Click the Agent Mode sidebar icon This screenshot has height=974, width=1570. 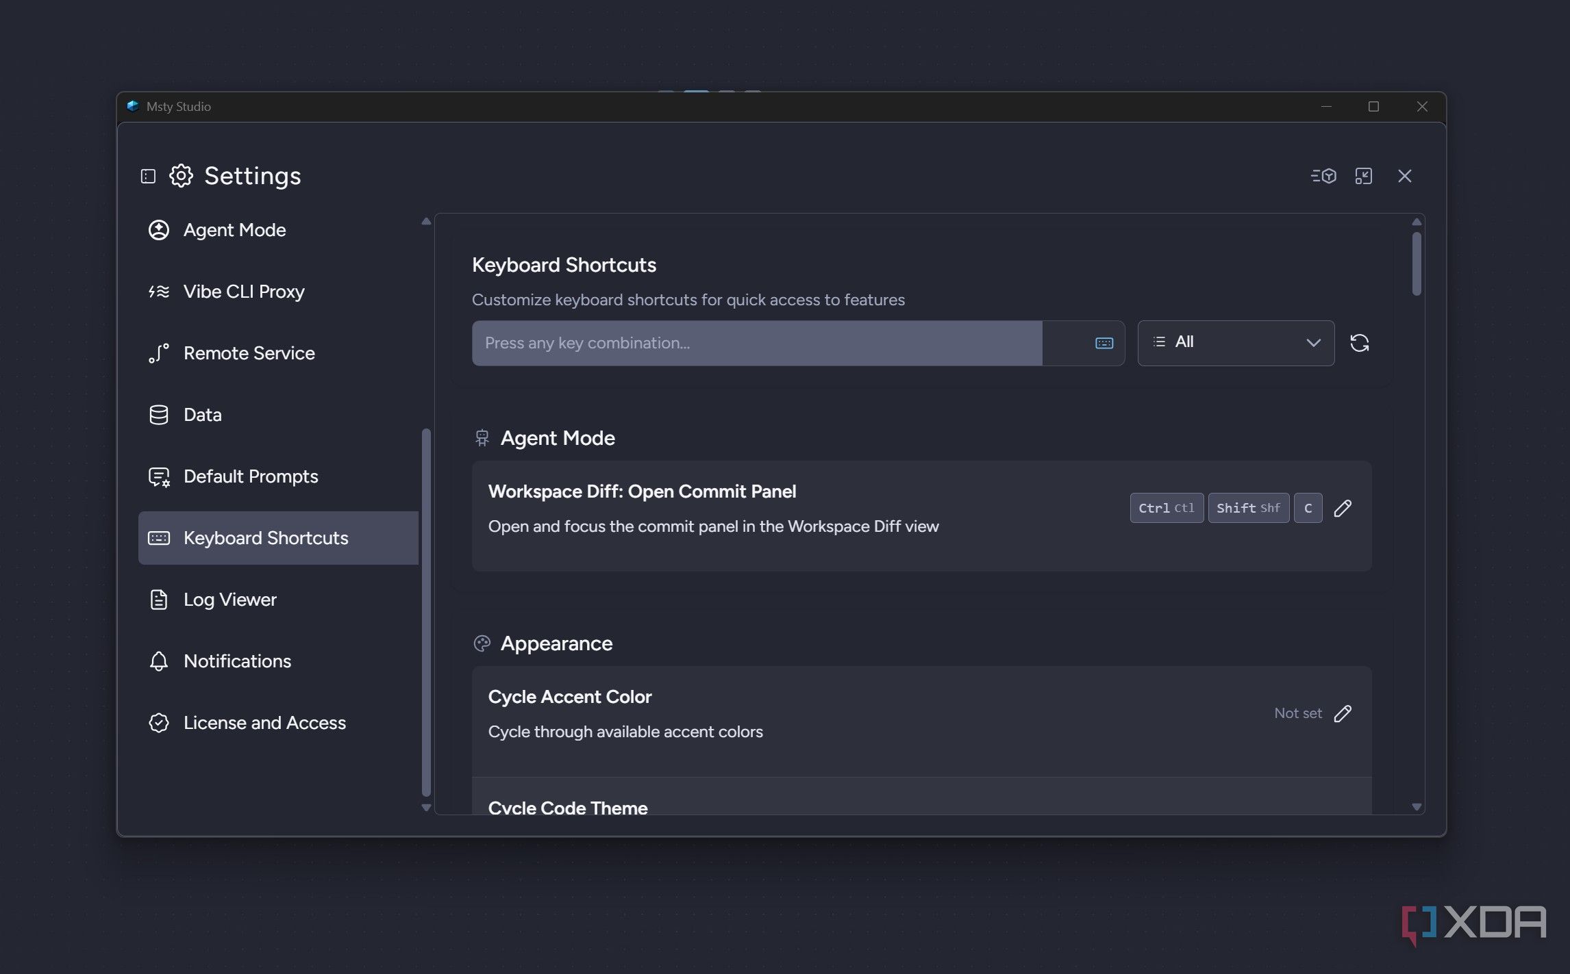click(x=158, y=230)
